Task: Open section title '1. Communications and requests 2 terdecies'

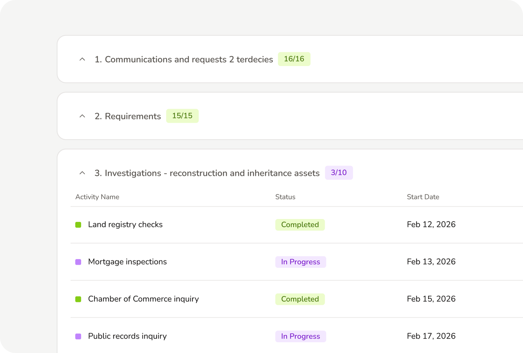Action: click(184, 59)
